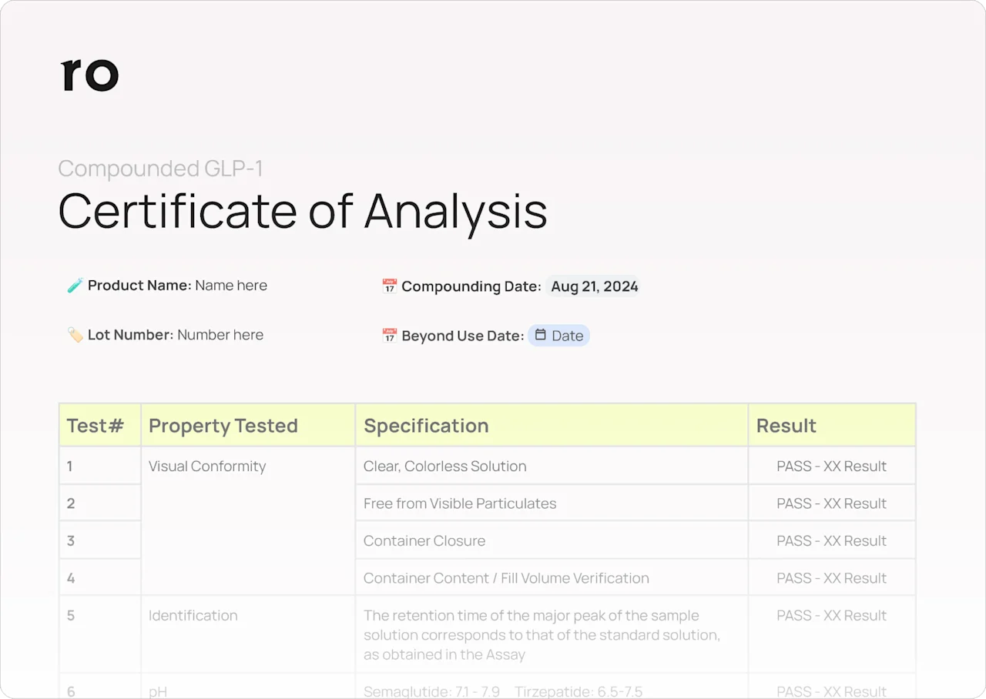This screenshot has width=986, height=699.
Task: Select the Identification property cell
Action: click(193, 616)
